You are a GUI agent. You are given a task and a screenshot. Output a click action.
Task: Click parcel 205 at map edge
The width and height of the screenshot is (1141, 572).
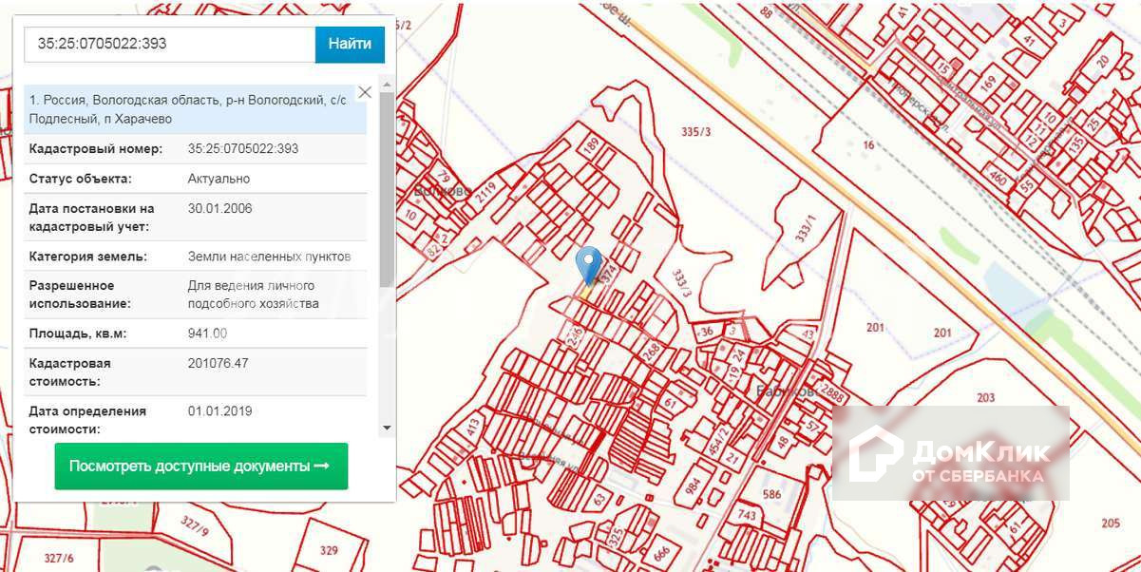tap(1111, 523)
